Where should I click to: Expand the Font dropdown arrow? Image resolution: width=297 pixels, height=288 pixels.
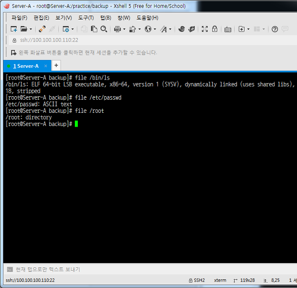pos(170,29)
